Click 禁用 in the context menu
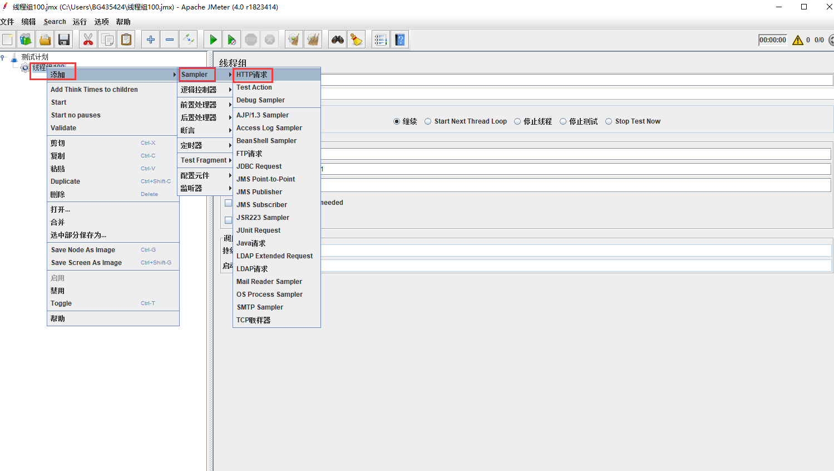Viewport: 834px width, 471px height. coord(113,291)
